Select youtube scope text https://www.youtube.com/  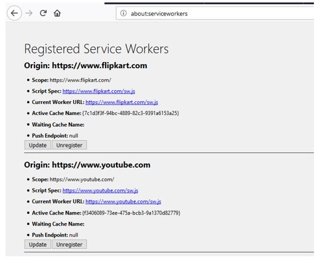point(82,179)
